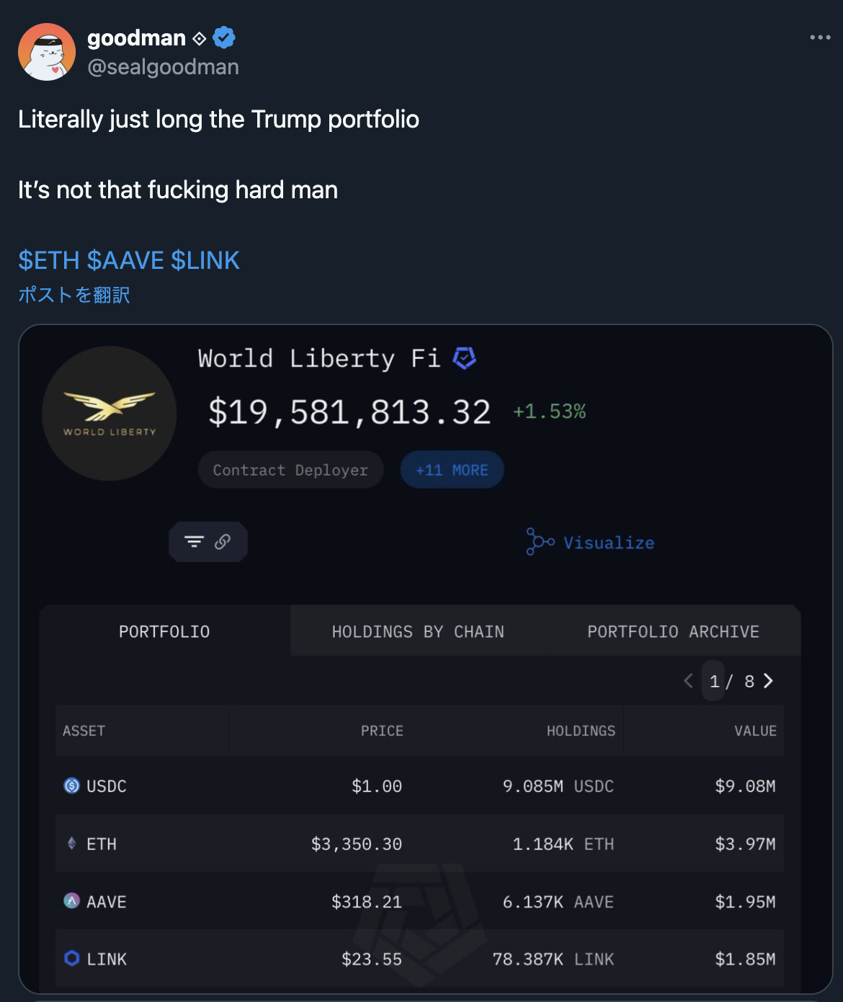
Task: Open the PORTFOLIO ARCHIVE tab
Action: click(673, 631)
